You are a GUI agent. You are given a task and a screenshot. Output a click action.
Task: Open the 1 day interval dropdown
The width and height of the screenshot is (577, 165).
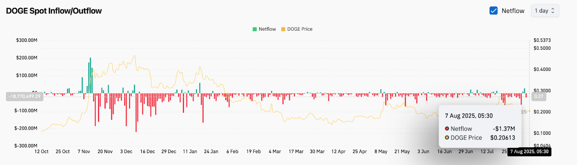545,11
